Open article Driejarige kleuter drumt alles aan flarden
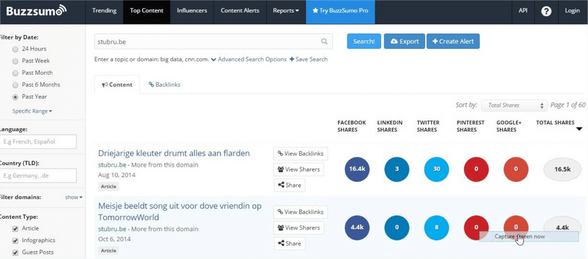 coord(173,153)
